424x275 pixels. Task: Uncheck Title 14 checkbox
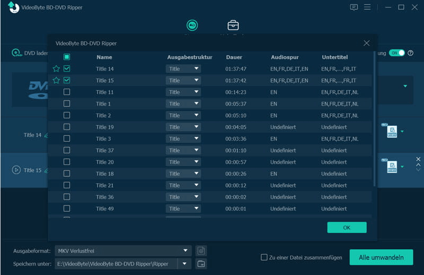coord(67,68)
